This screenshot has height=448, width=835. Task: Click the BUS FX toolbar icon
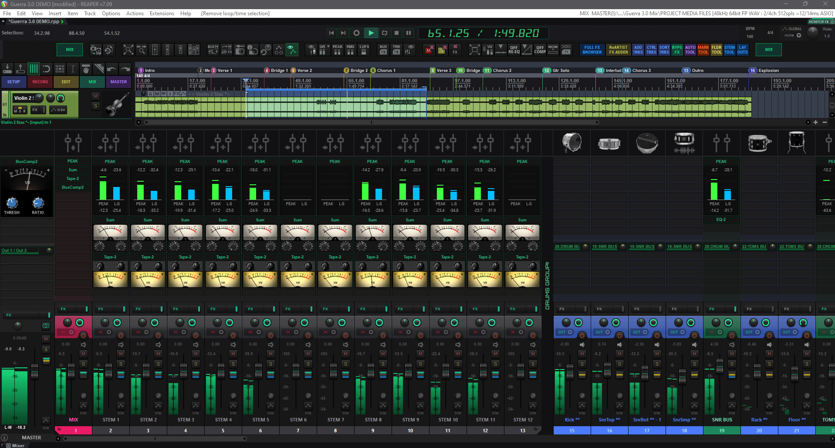point(383,50)
